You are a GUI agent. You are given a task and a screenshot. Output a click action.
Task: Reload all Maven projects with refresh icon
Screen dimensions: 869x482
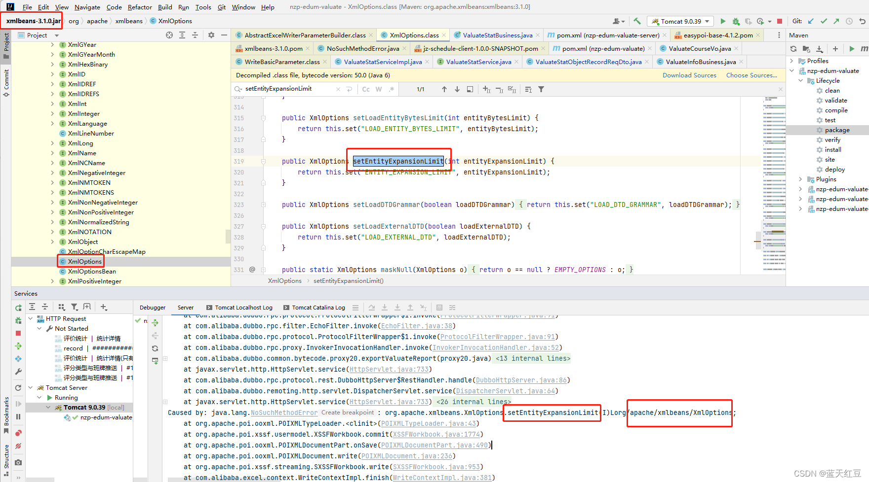click(793, 49)
